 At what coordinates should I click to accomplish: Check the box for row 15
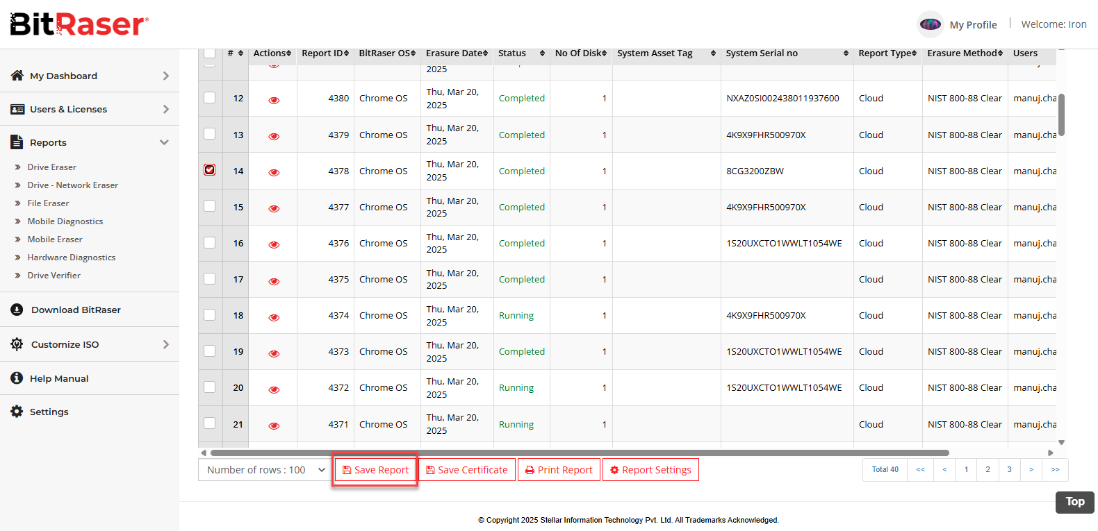tap(209, 205)
